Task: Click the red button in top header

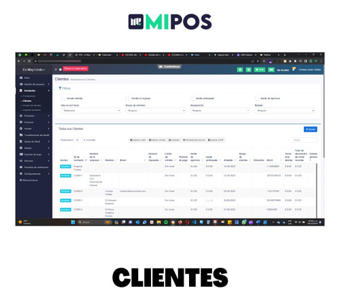Action: pyautogui.click(x=75, y=69)
